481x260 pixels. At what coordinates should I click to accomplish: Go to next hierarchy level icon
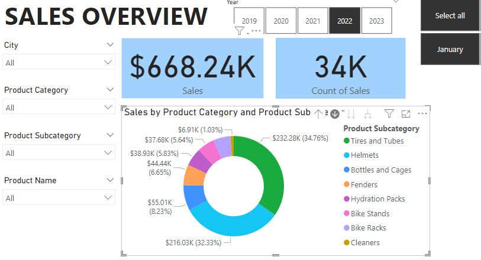pyautogui.click(x=351, y=114)
